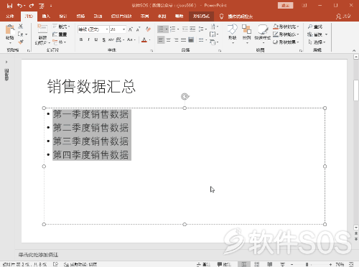Viewport: 359px width, 267px height.
Task: Switch to the Transitions tab
Action: 80,16
